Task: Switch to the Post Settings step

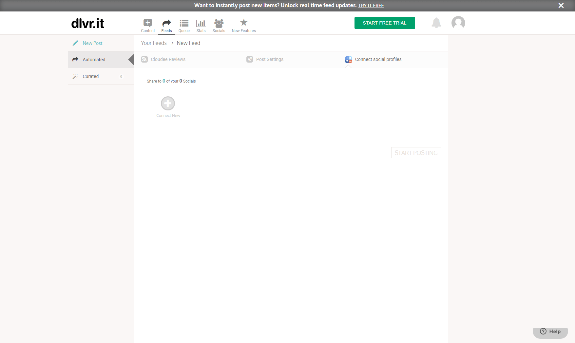Action: [270, 59]
